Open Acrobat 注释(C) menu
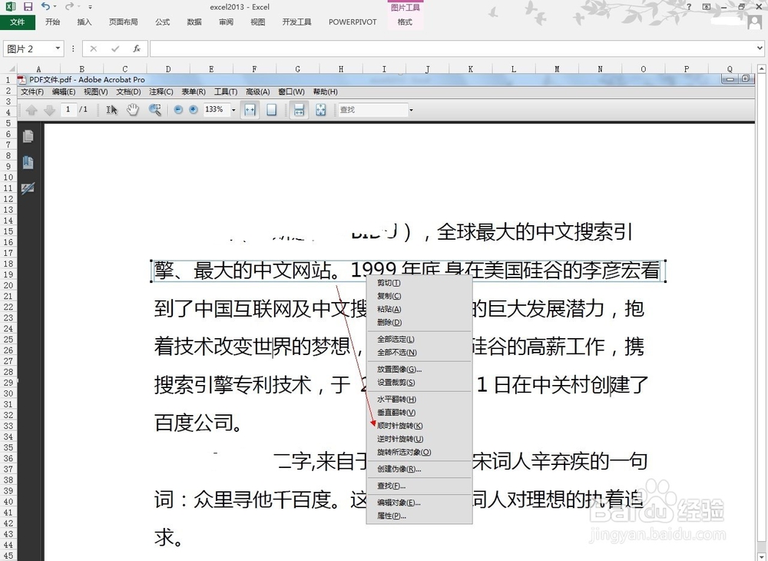The height and width of the screenshot is (561, 768). pyautogui.click(x=161, y=91)
